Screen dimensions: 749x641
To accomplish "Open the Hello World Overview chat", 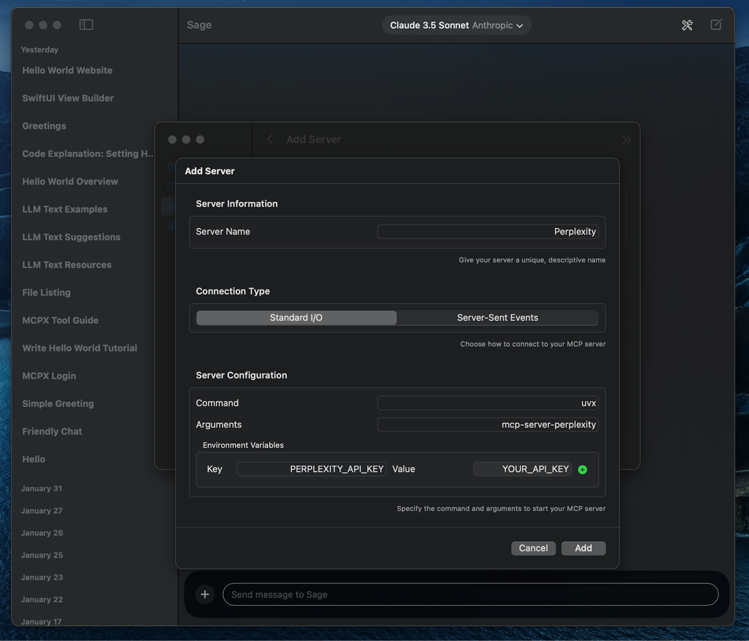I will click(70, 182).
